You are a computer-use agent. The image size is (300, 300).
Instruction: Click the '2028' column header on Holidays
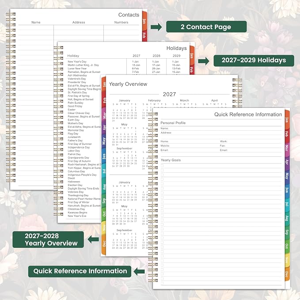click(x=156, y=56)
